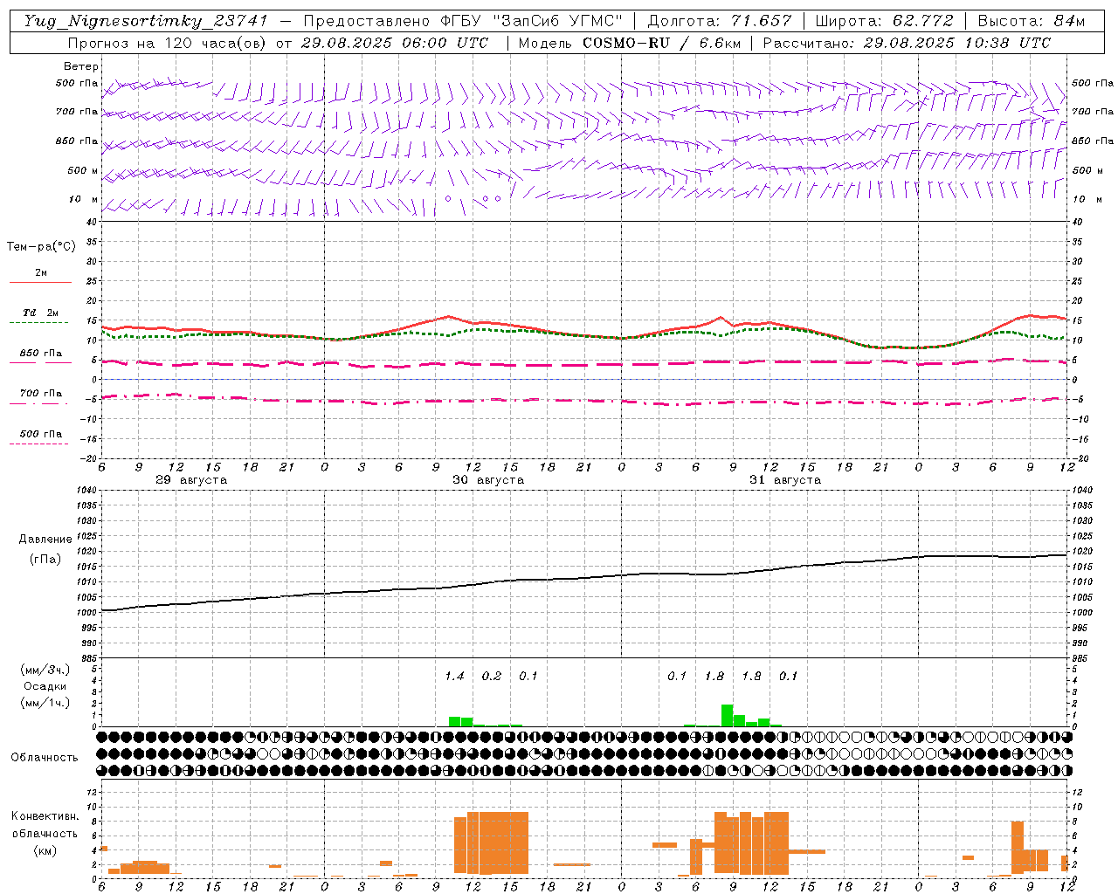Click the Долгота: 71.657 value
The image size is (1118, 894).
pyautogui.click(x=720, y=21)
